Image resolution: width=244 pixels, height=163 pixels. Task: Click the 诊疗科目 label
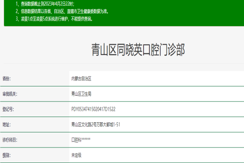pyautogui.click(x=10, y=140)
